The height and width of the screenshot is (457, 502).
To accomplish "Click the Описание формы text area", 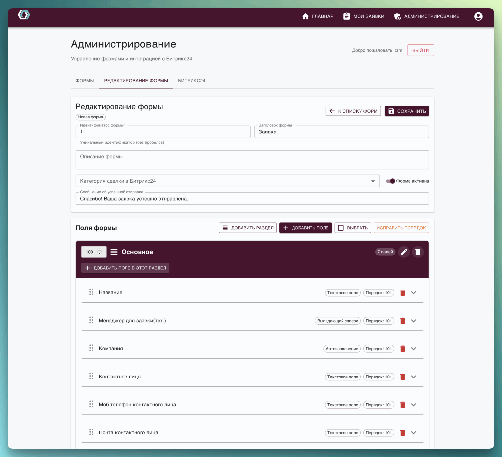I will tap(252, 160).
